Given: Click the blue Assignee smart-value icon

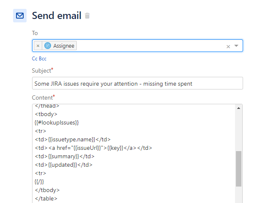Looking at the screenshot, I should (48, 46).
